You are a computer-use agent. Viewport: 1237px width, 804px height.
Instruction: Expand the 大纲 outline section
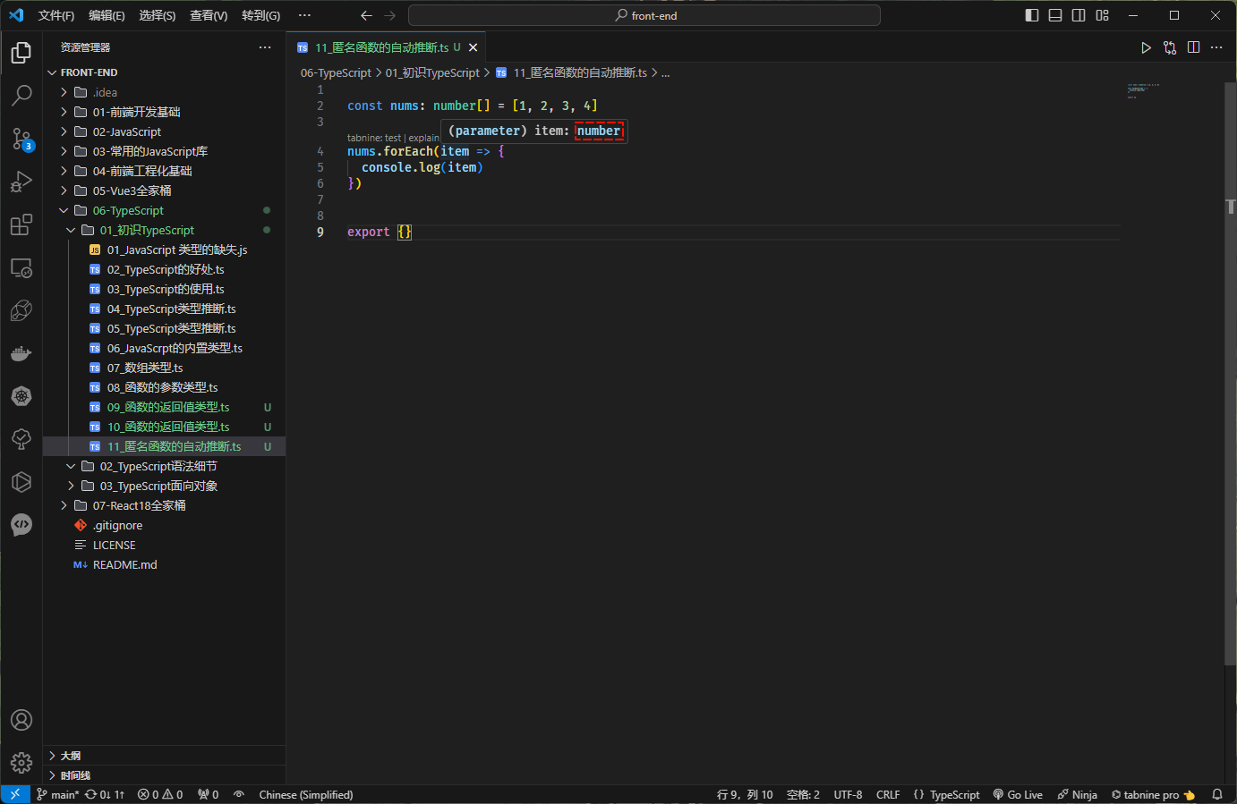[x=71, y=756]
